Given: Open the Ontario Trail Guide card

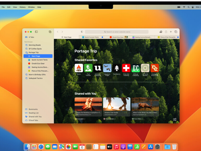Looking at the screenshot, I should pyautogui.click(x=117, y=107).
